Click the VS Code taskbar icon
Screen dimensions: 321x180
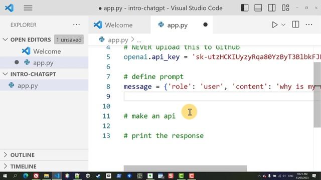coord(57,175)
